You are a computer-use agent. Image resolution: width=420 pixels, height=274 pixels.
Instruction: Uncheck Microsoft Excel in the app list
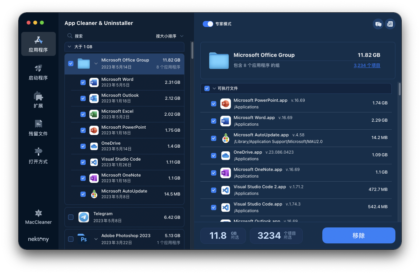point(83,114)
